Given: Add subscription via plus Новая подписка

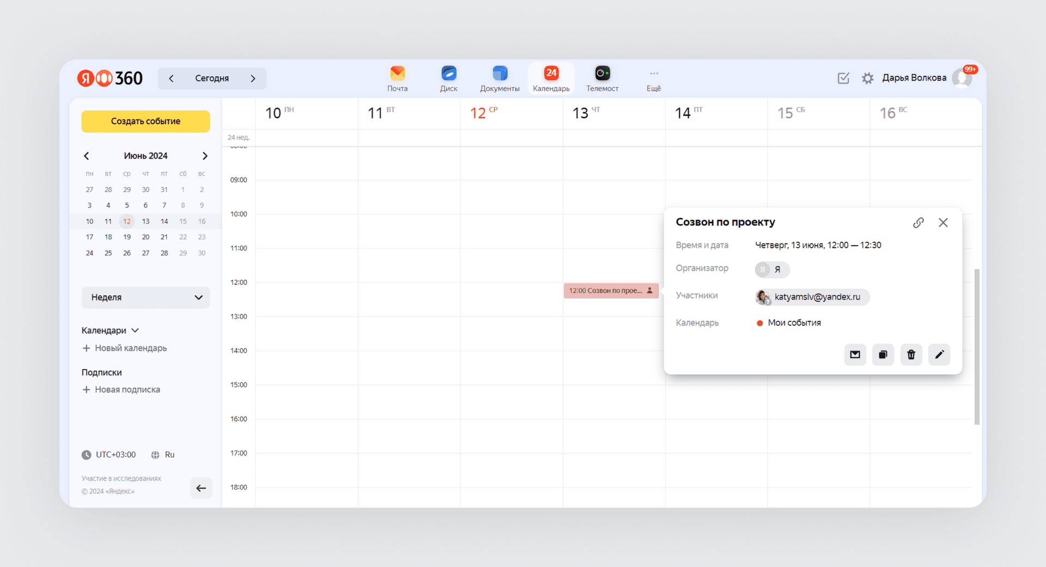Looking at the screenshot, I should (121, 389).
